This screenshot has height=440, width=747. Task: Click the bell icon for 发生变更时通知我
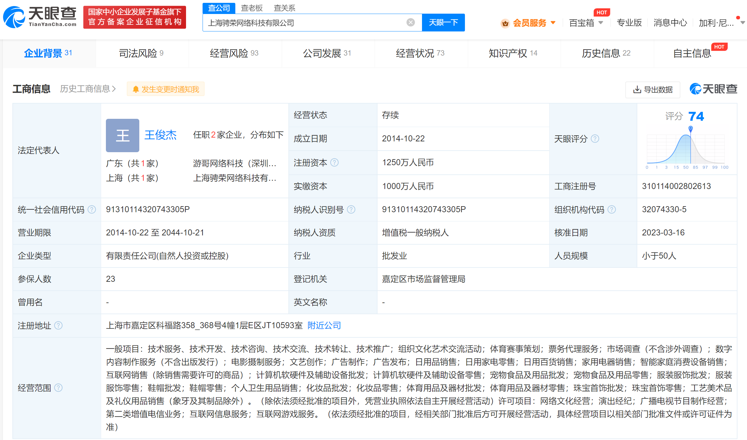[136, 89]
